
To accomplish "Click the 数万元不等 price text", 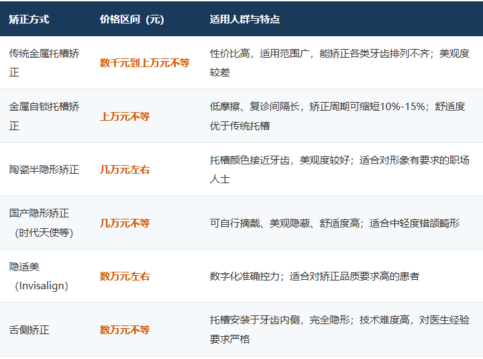I will pyautogui.click(x=125, y=330).
